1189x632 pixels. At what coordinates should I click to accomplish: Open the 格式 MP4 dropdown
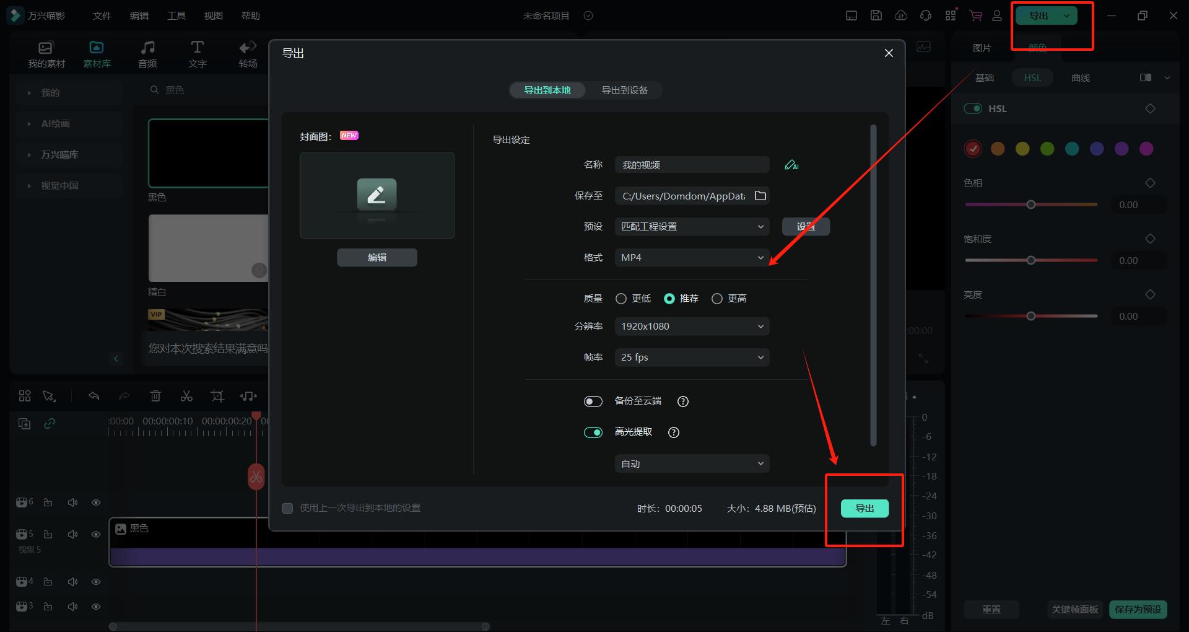(x=692, y=258)
